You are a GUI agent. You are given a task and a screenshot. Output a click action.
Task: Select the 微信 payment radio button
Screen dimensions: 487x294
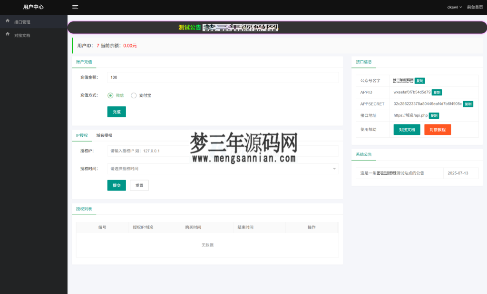110,95
